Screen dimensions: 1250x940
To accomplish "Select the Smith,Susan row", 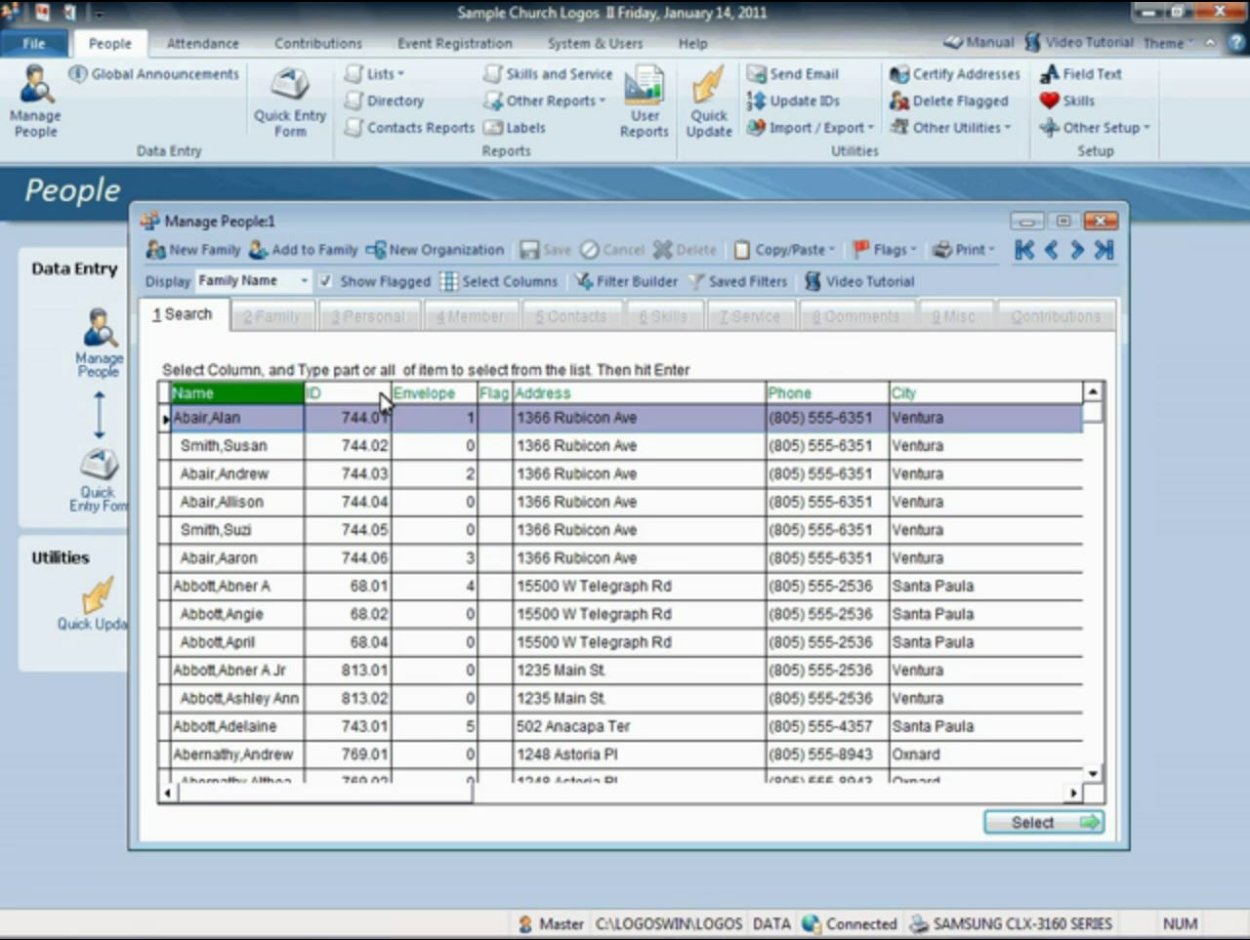I will coord(621,446).
